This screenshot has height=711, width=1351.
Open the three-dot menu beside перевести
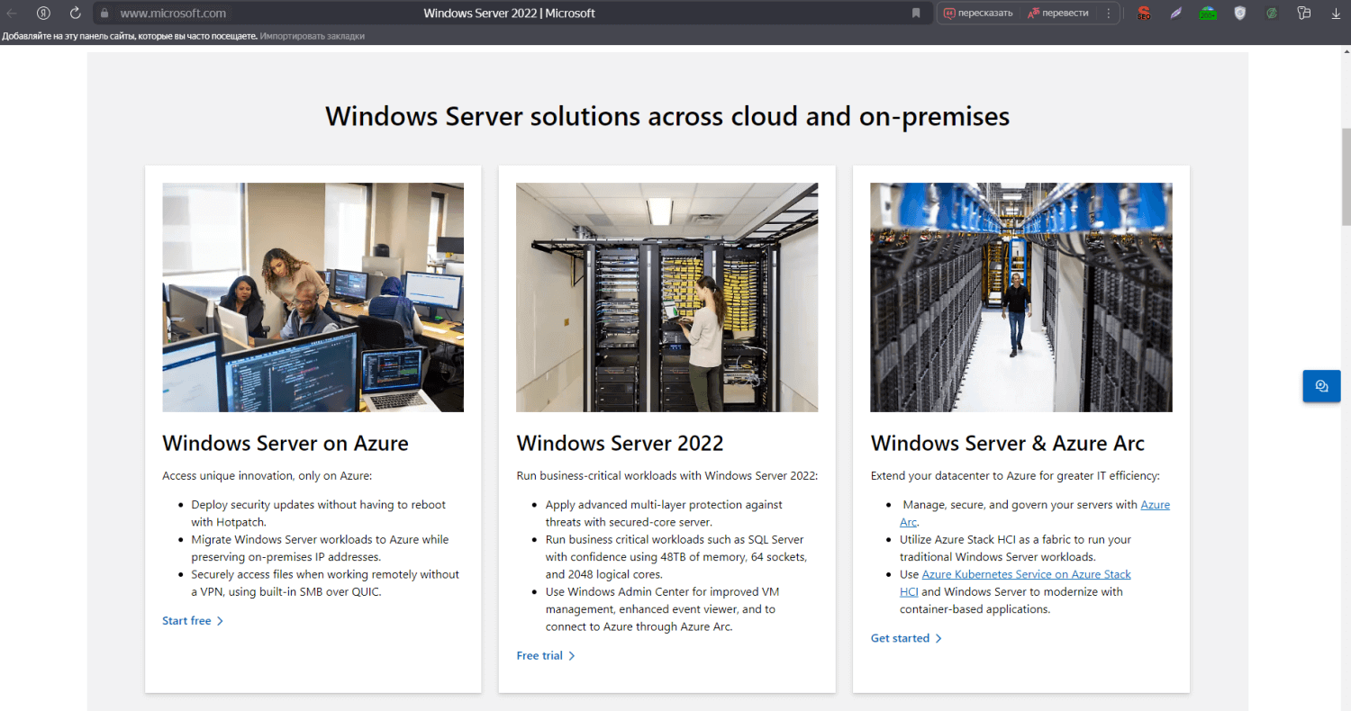pos(1108,13)
